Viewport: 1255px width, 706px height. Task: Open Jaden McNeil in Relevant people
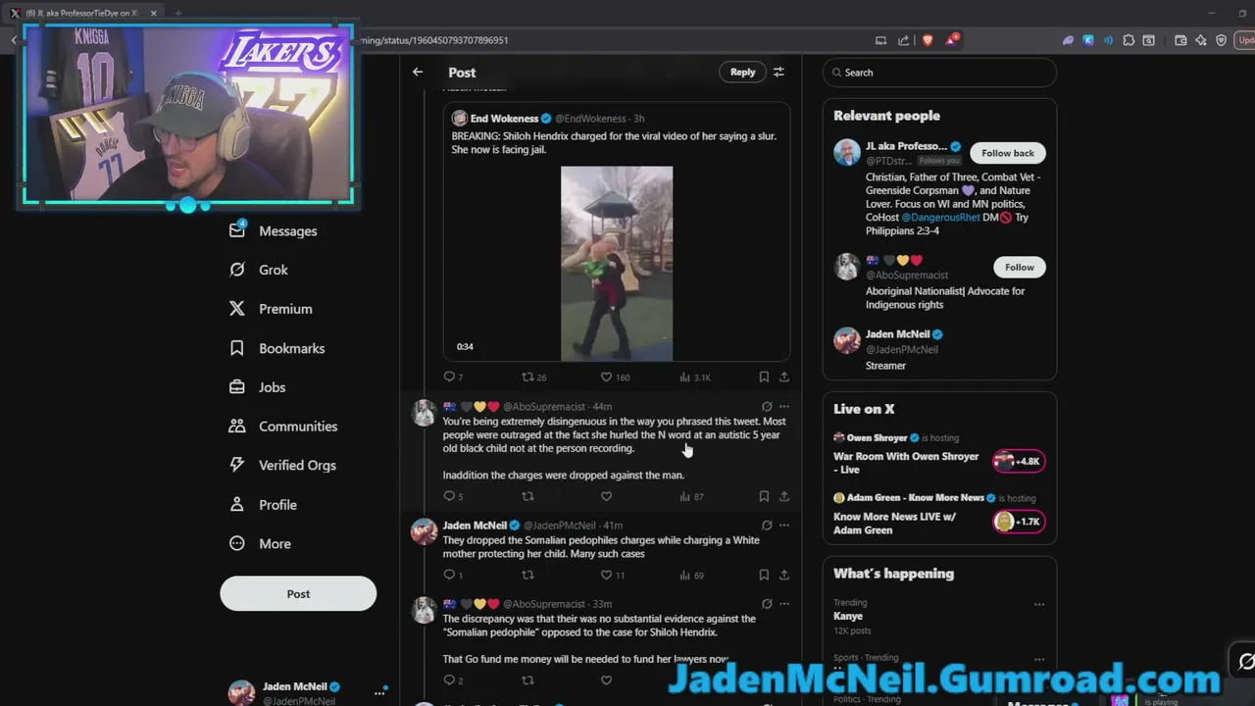(x=897, y=334)
